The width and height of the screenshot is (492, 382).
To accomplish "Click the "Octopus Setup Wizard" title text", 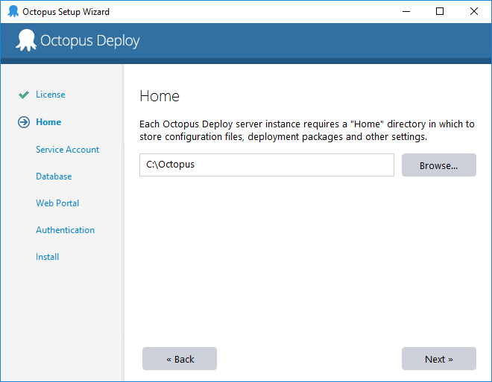I will pos(66,12).
